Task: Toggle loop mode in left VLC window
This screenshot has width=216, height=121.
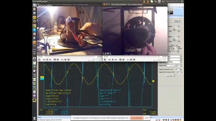Action: click(65, 59)
